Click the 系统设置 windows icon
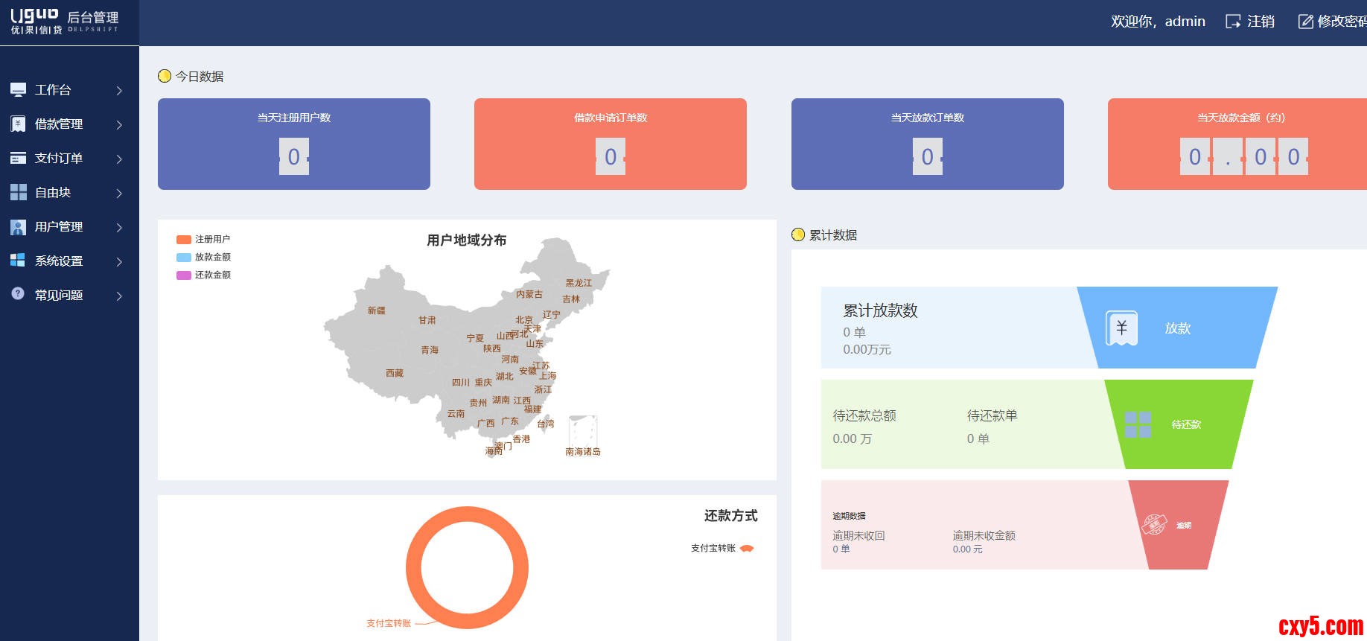Viewport: 1367px width, 641px height. (x=18, y=261)
